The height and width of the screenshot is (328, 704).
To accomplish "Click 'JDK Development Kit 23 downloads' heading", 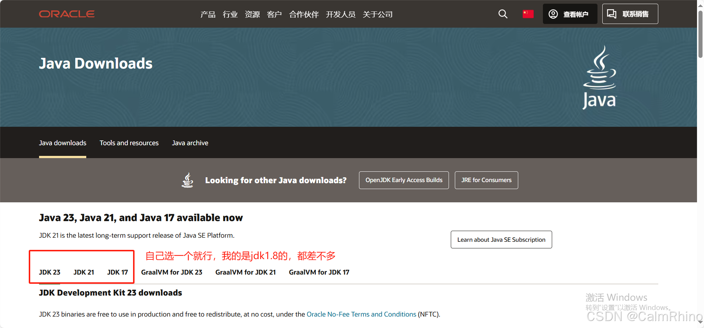I will pos(111,293).
